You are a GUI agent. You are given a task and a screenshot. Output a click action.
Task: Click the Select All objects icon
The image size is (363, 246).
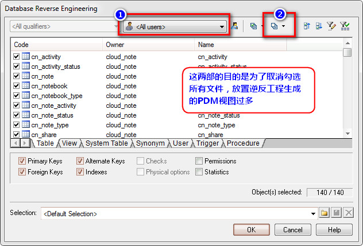click(253, 26)
